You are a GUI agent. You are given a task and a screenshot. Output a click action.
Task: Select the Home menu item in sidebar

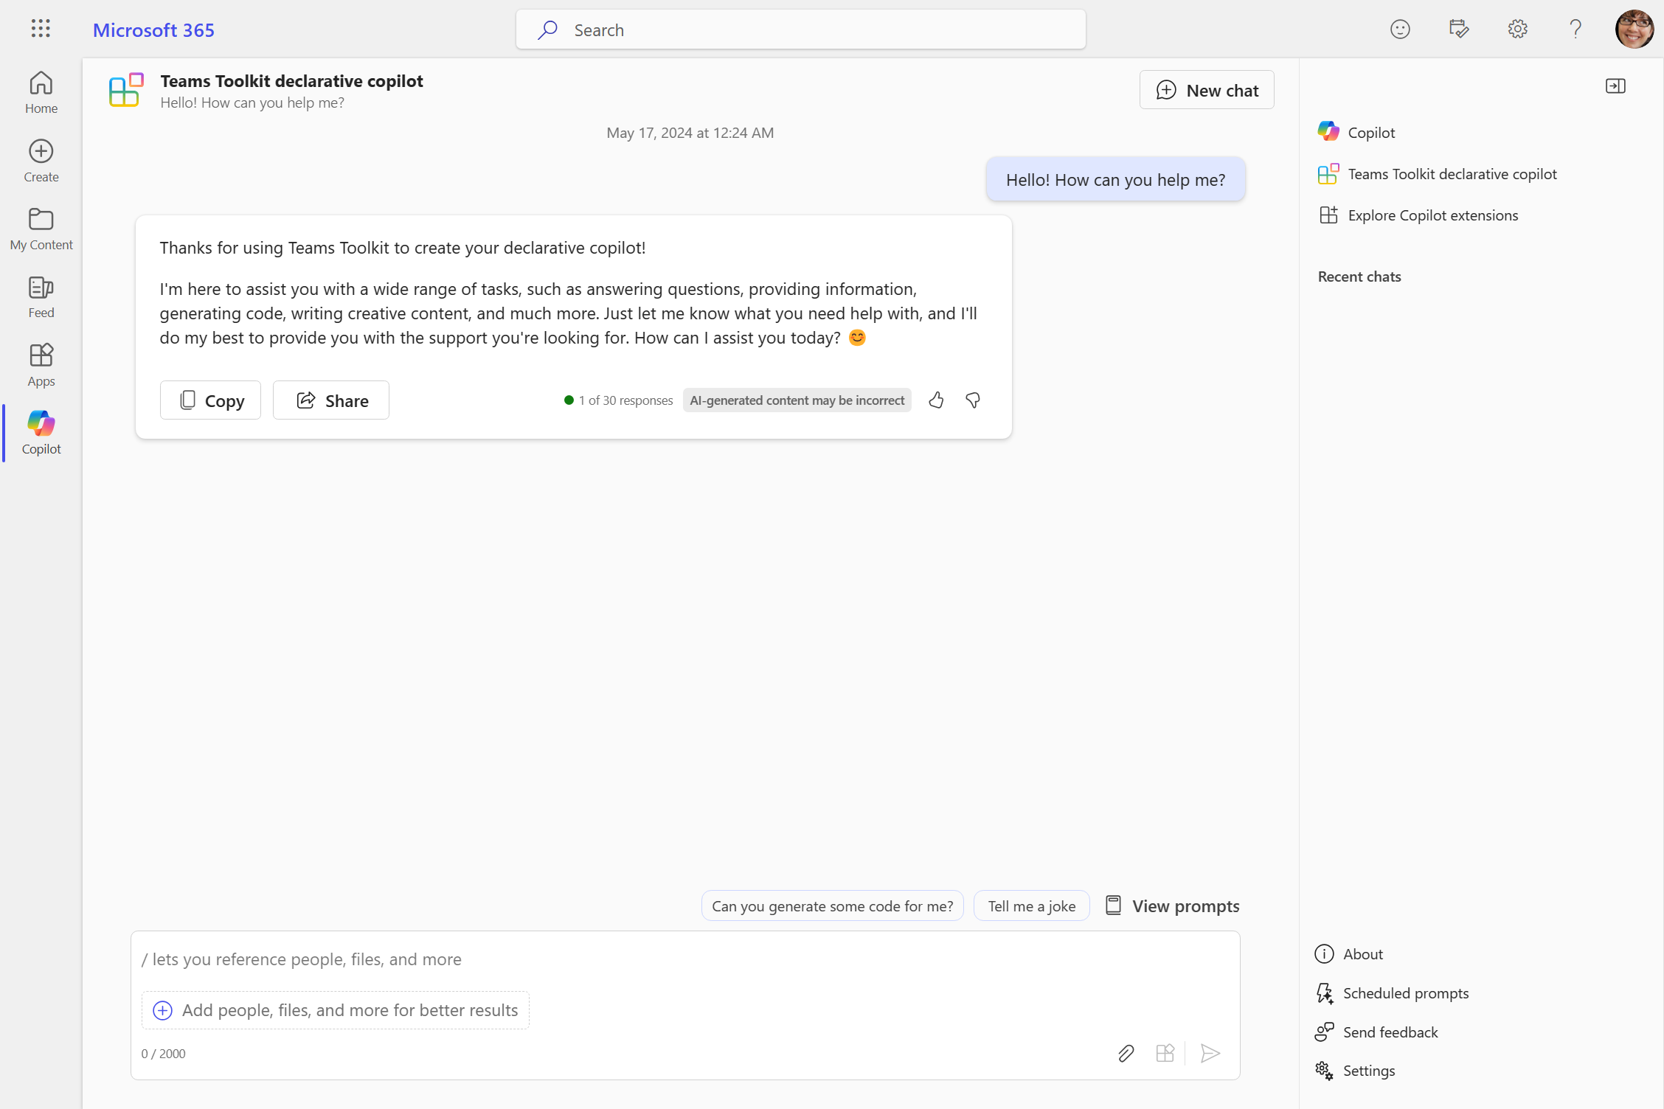[x=41, y=93]
